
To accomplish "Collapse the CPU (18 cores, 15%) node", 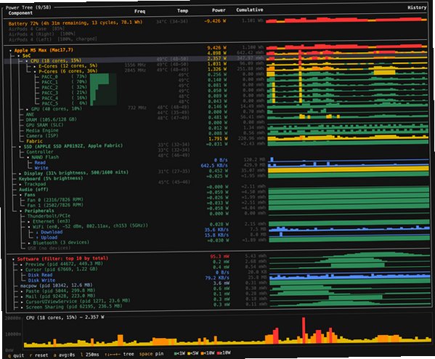I will tap(27, 61).
